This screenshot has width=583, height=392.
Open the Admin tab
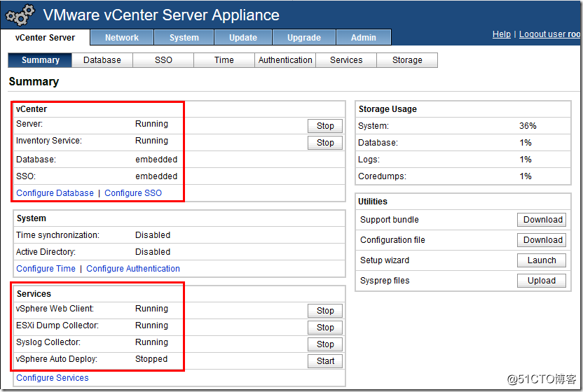(x=364, y=38)
